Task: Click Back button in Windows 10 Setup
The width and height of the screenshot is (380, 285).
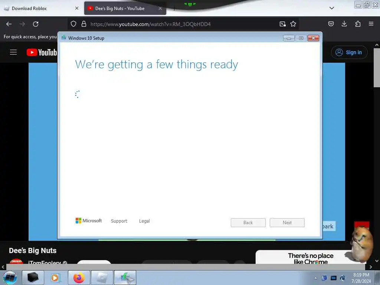Action: pyautogui.click(x=248, y=223)
